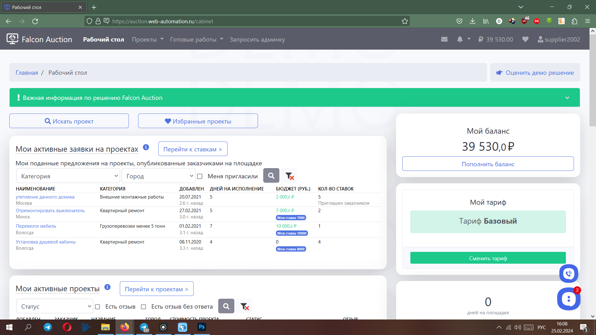The width and height of the screenshot is (596, 335).
Task: Open the phone callback widget
Action: [x=568, y=274]
